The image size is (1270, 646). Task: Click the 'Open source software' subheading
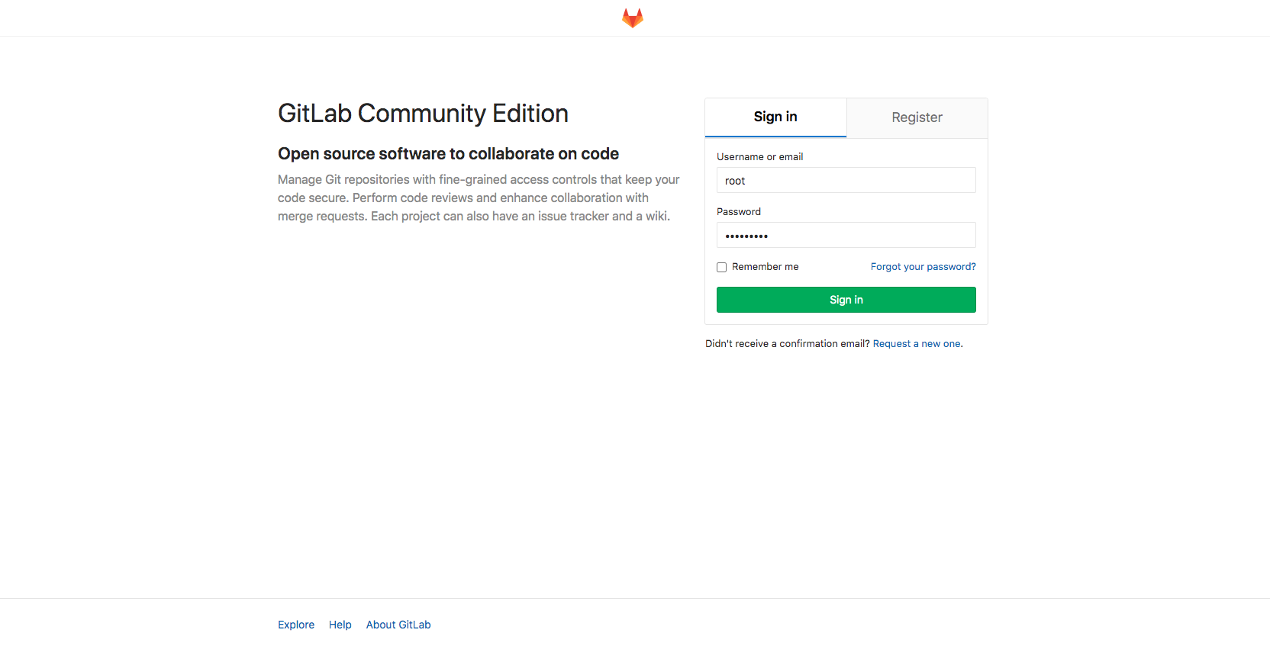point(448,154)
